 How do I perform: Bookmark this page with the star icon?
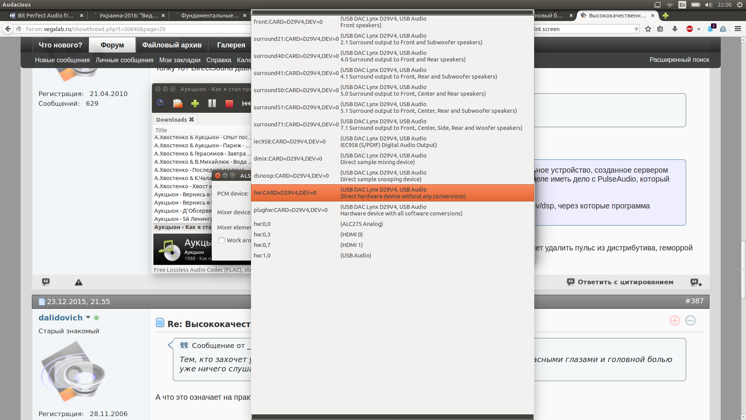(x=648, y=29)
